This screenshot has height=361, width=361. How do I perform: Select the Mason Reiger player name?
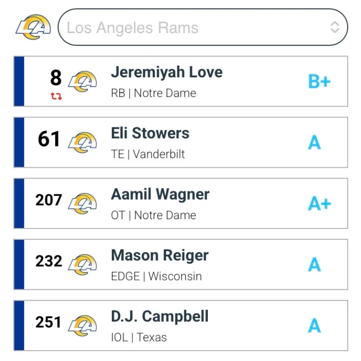pyautogui.click(x=160, y=255)
